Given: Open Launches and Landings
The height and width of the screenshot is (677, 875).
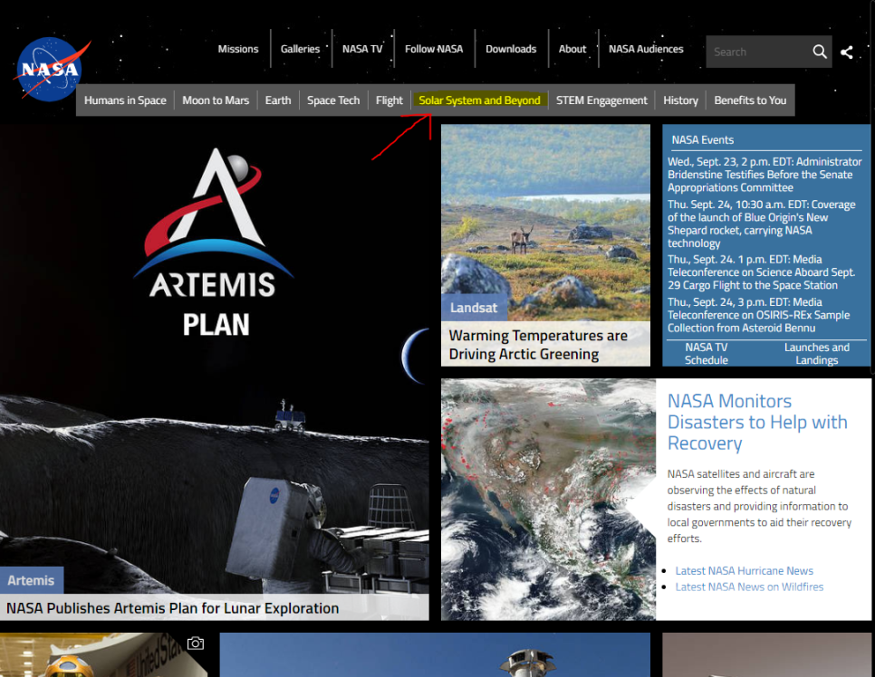Looking at the screenshot, I should 817,354.
